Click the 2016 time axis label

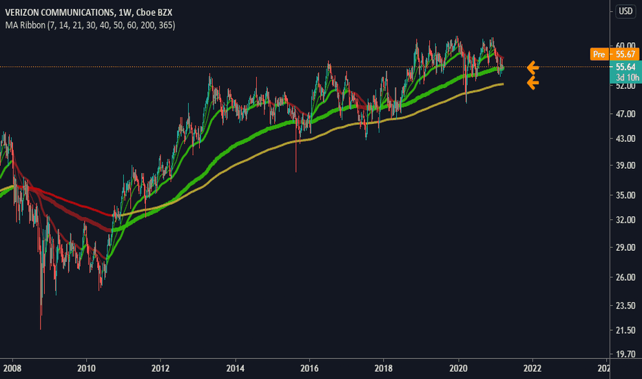point(309,369)
